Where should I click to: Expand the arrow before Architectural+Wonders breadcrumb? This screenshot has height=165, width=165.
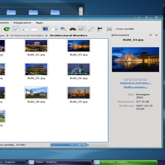[x=7, y=35]
